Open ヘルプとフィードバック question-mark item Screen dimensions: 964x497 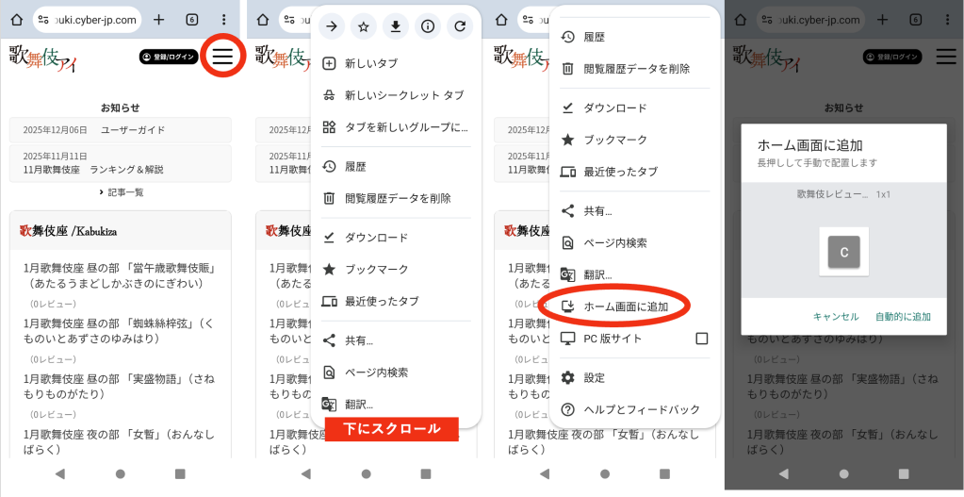click(641, 409)
